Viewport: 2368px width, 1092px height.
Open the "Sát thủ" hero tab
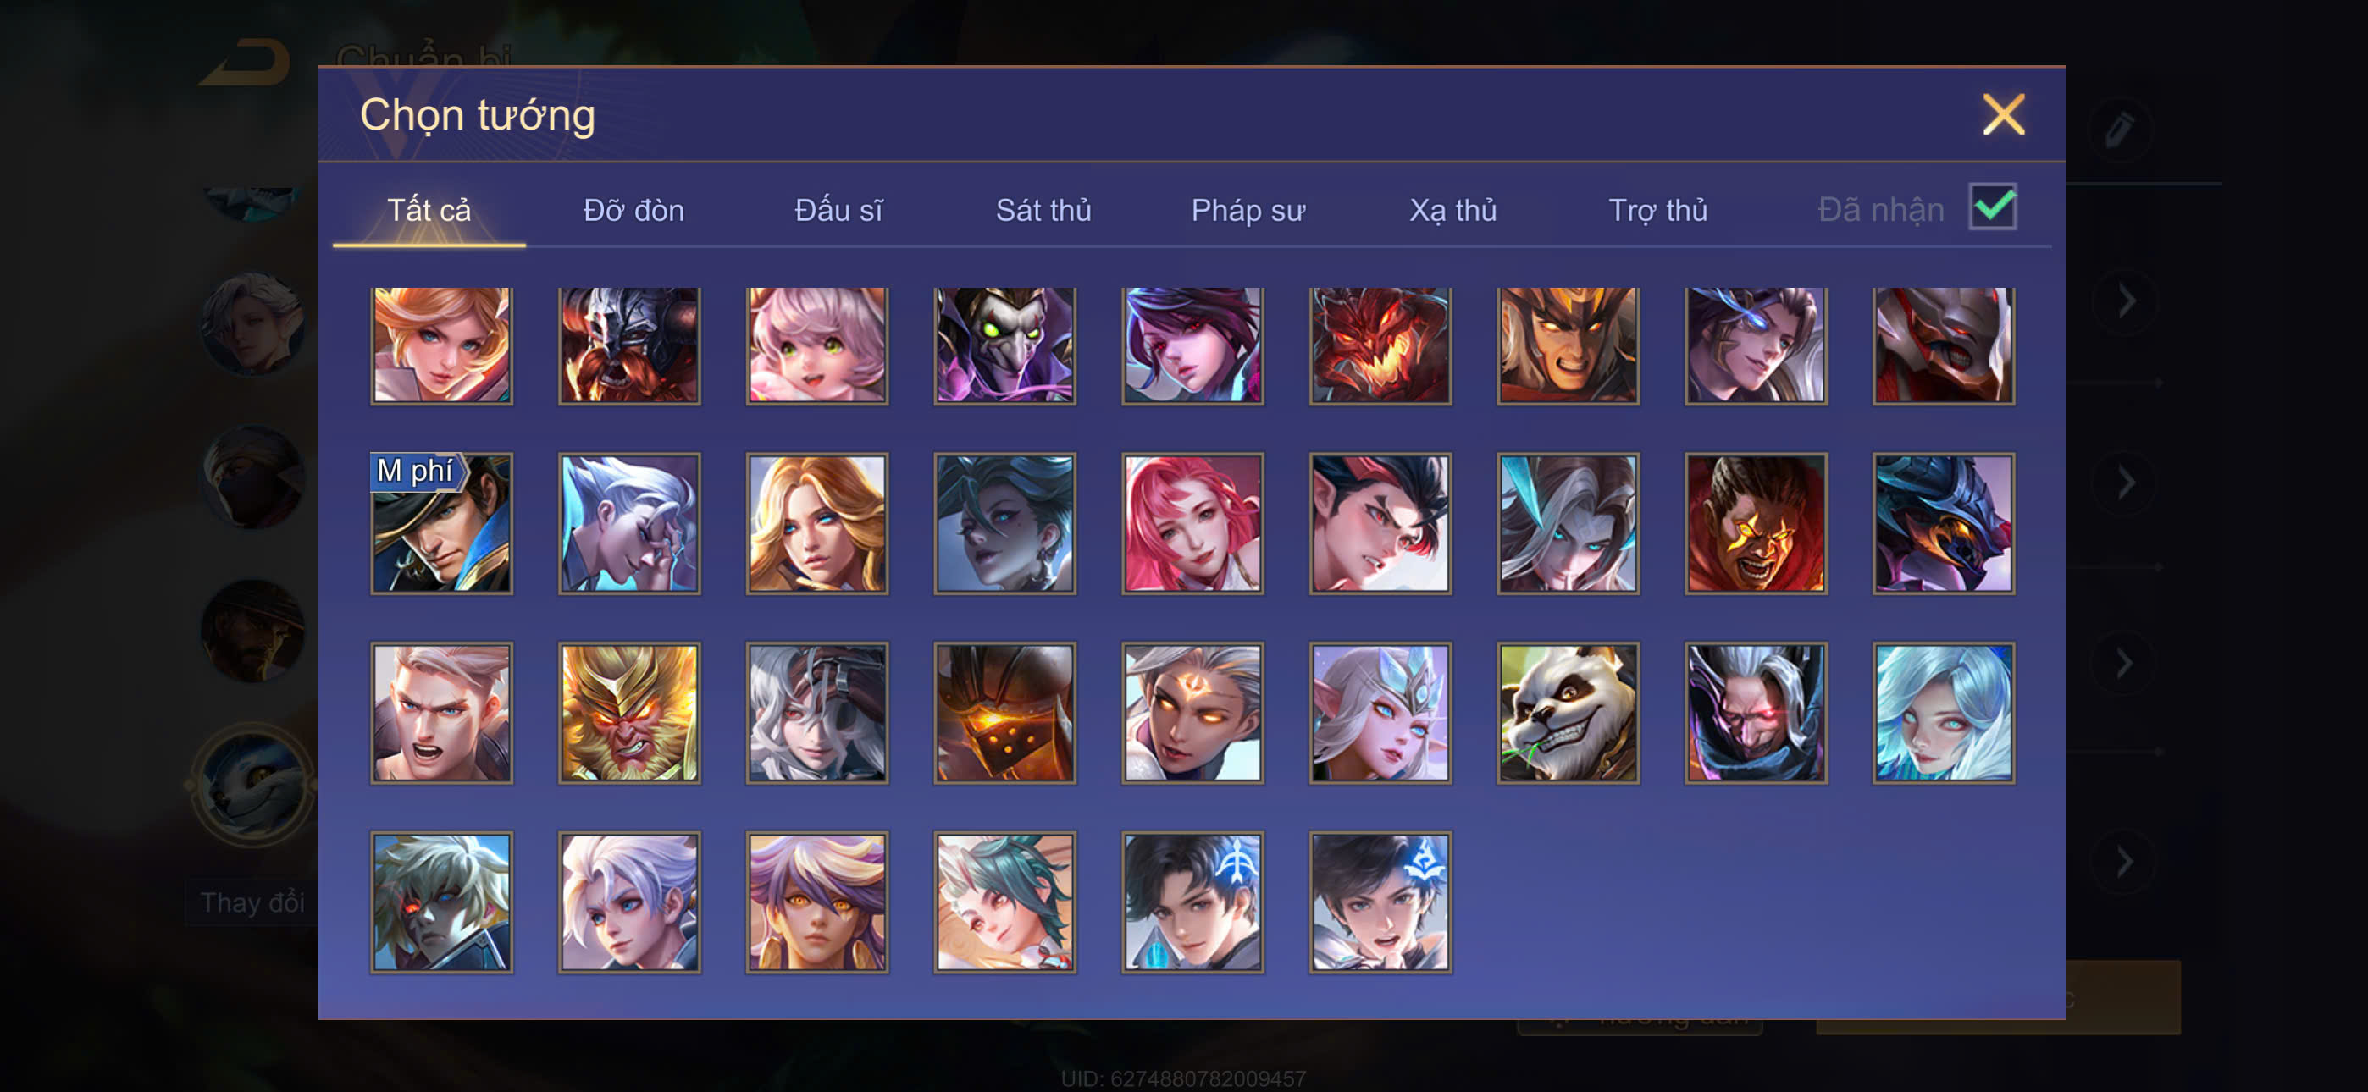1043,211
